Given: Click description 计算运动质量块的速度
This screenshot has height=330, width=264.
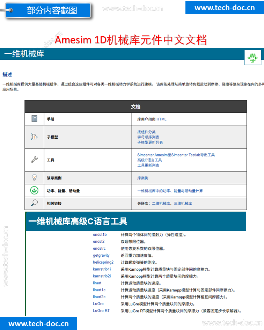Looking at the screenshot, I should tap(141, 283).
